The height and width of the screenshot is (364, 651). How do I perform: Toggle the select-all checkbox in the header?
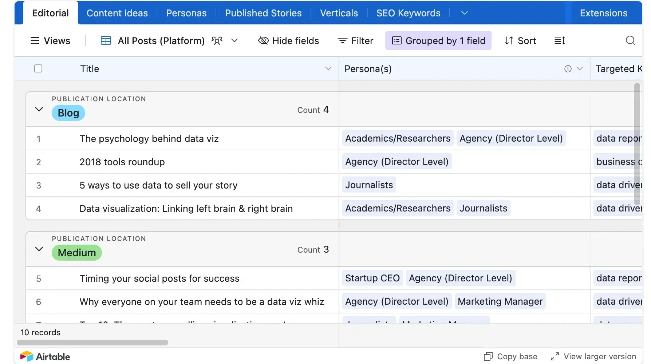[x=38, y=68]
